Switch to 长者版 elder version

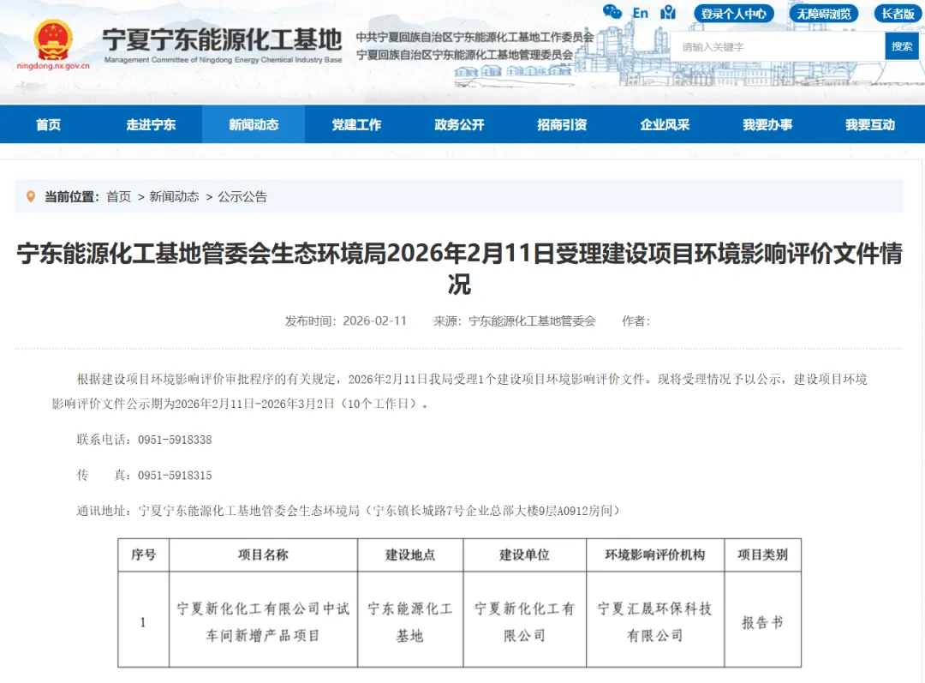point(898,14)
